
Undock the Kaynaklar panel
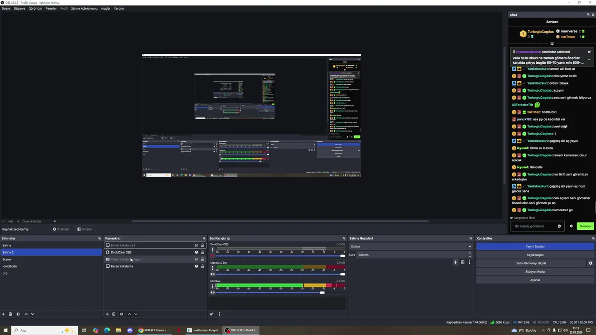click(x=204, y=238)
